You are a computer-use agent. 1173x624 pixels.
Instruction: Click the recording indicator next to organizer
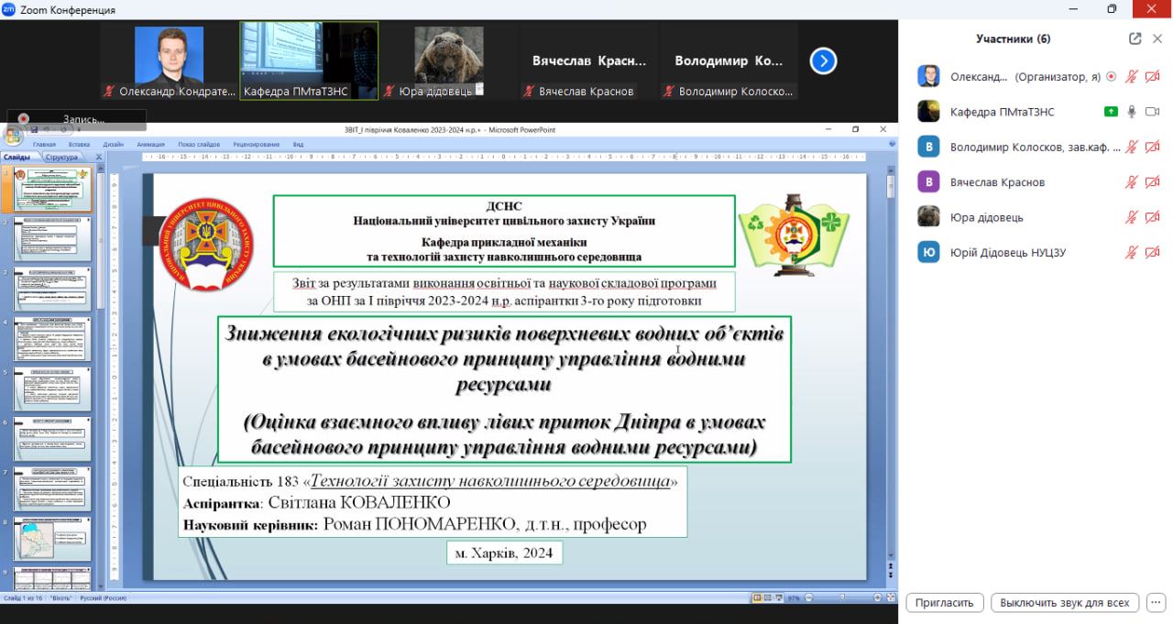tap(1111, 77)
